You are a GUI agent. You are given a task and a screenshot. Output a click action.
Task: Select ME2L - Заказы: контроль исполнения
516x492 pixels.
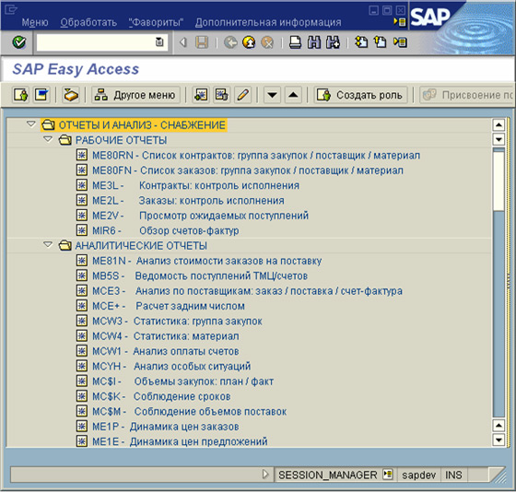point(188,201)
